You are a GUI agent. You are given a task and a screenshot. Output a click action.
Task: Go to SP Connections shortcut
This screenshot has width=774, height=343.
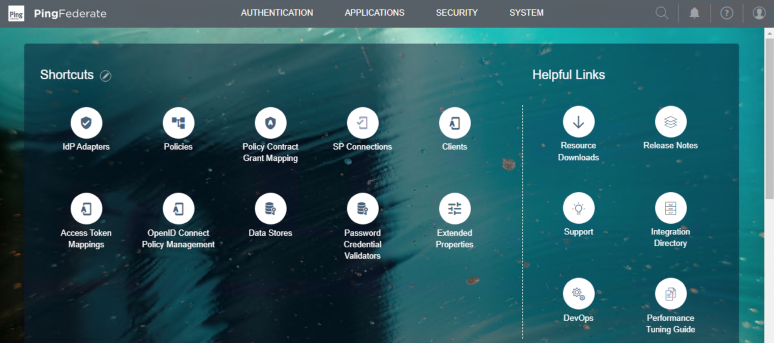click(x=362, y=123)
